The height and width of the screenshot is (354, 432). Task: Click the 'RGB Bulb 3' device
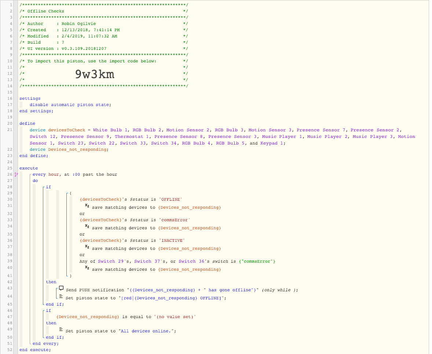(x=229, y=130)
